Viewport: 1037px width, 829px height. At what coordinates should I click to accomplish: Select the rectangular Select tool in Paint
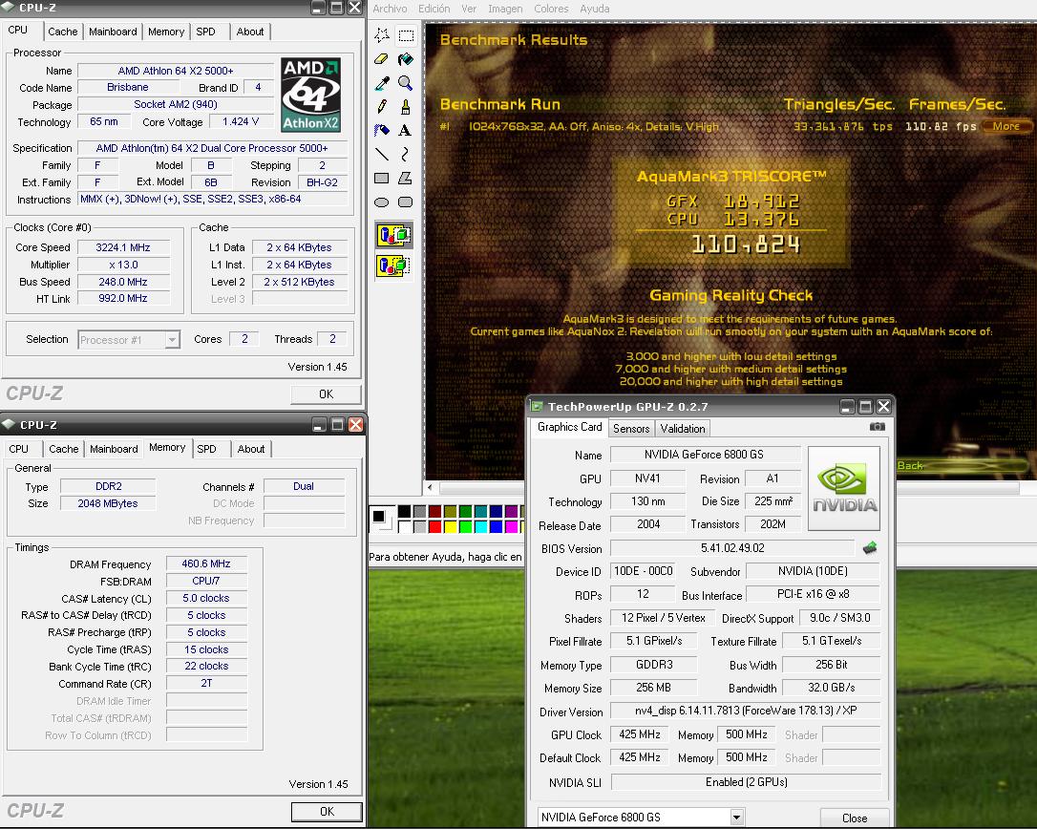406,35
